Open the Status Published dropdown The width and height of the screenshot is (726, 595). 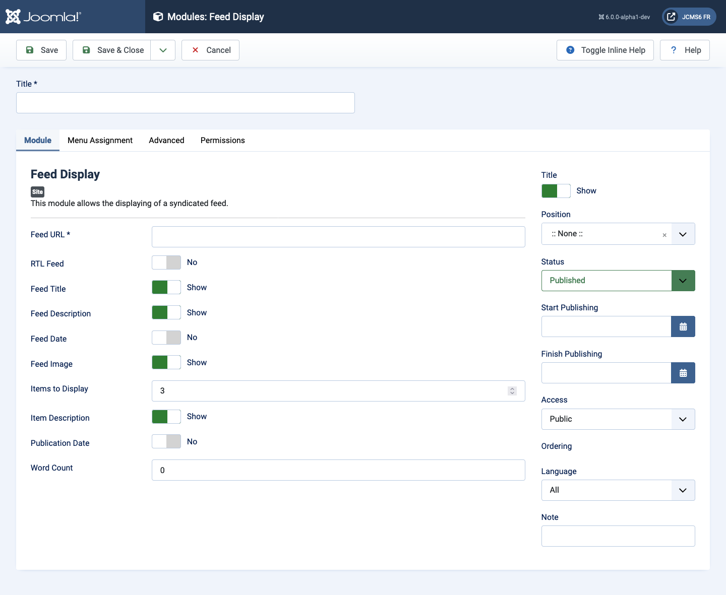point(618,281)
